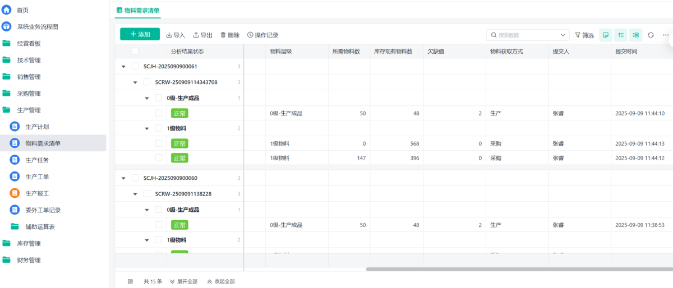Screen dimensions: 673x288
Task: Collapse the SCJH-2025090900060 group
Action: 123,178
